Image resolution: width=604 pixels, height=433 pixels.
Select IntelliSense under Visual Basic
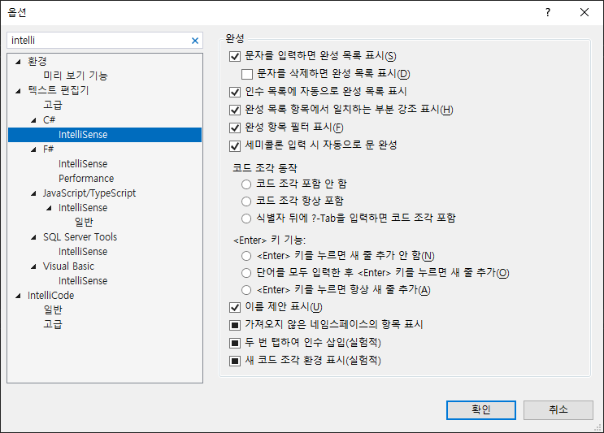83,281
